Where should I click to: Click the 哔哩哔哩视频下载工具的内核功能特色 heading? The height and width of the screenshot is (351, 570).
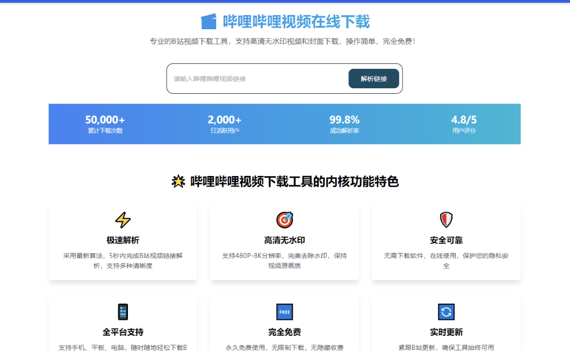tap(294, 181)
